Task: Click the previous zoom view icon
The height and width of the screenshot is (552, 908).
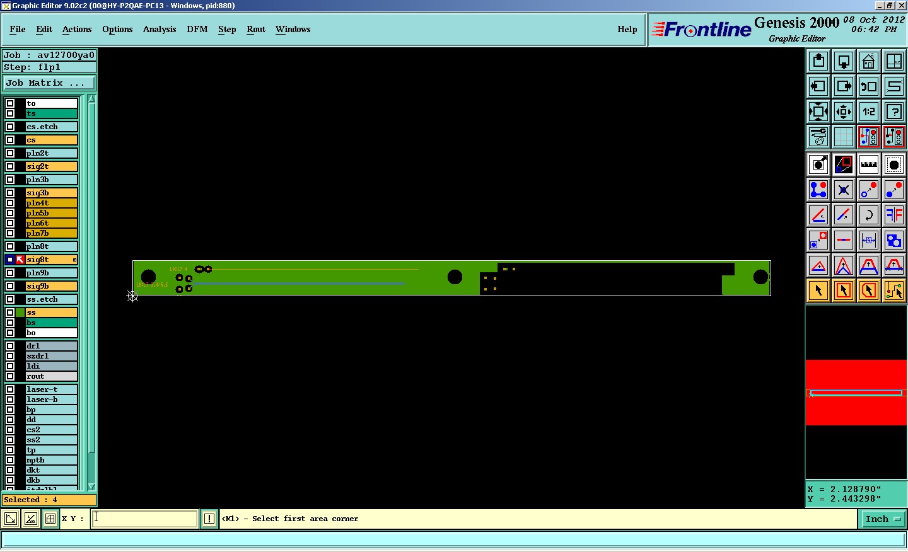Action: point(869,86)
